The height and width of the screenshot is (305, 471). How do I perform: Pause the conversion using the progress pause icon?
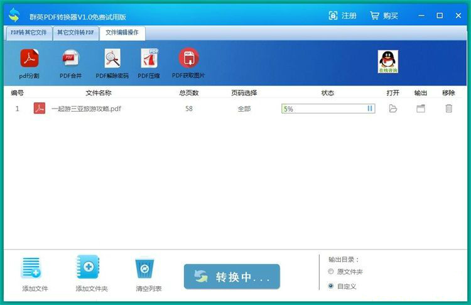point(370,109)
